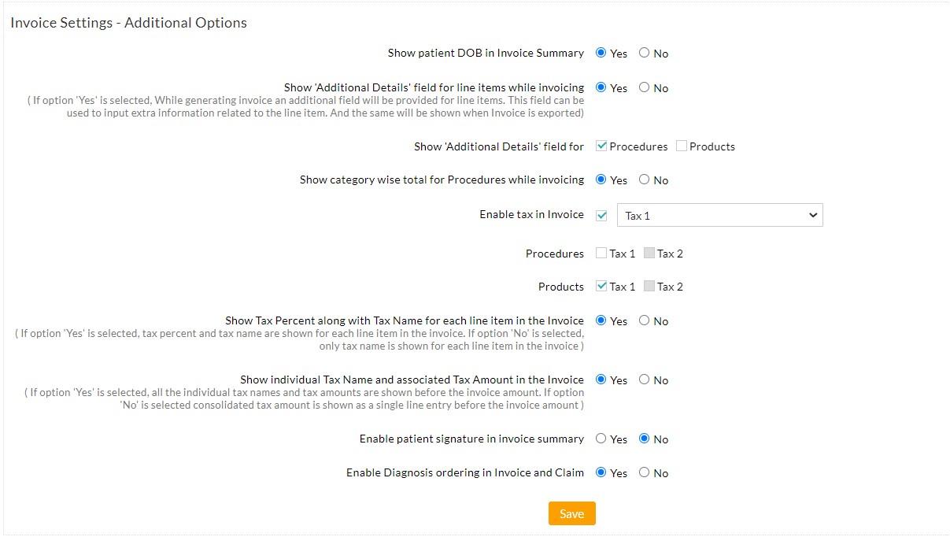This screenshot has height=537, width=950.
Task: Select 'No' for Show patient DOB in Invoice Summary
Action: tap(644, 53)
